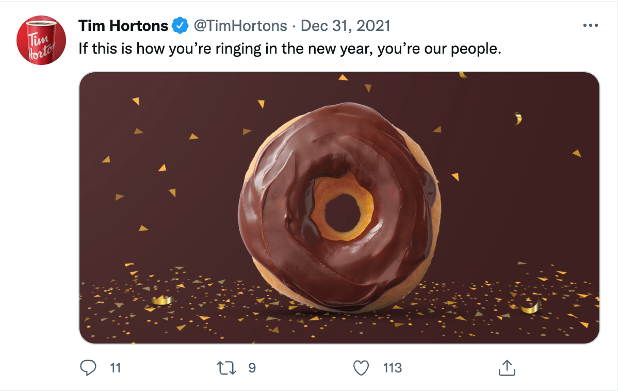Click the gold ring confetti at photo's lower left
This screenshot has height=391, width=618.
162,300
